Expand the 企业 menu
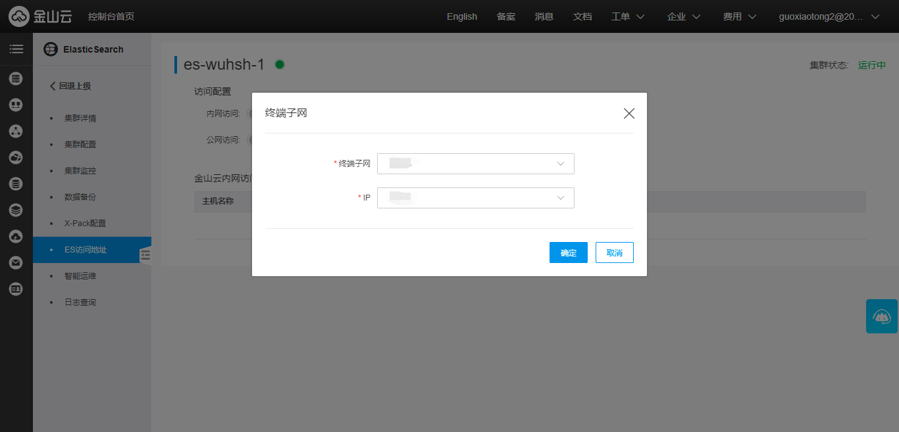899x432 pixels. (x=684, y=16)
